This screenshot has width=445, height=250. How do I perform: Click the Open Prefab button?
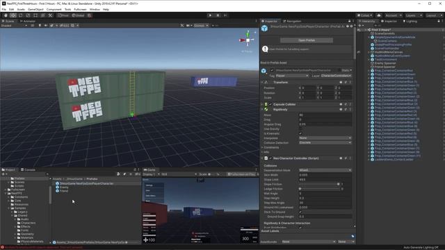[x=307, y=40]
